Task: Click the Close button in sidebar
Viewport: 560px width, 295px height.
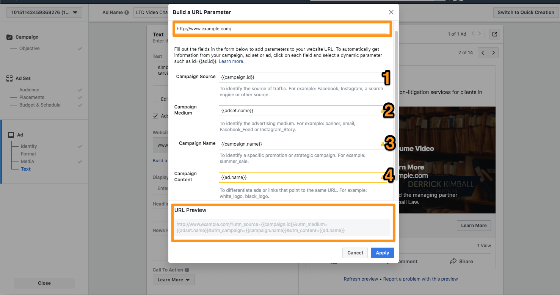Action: click(44, 283)
